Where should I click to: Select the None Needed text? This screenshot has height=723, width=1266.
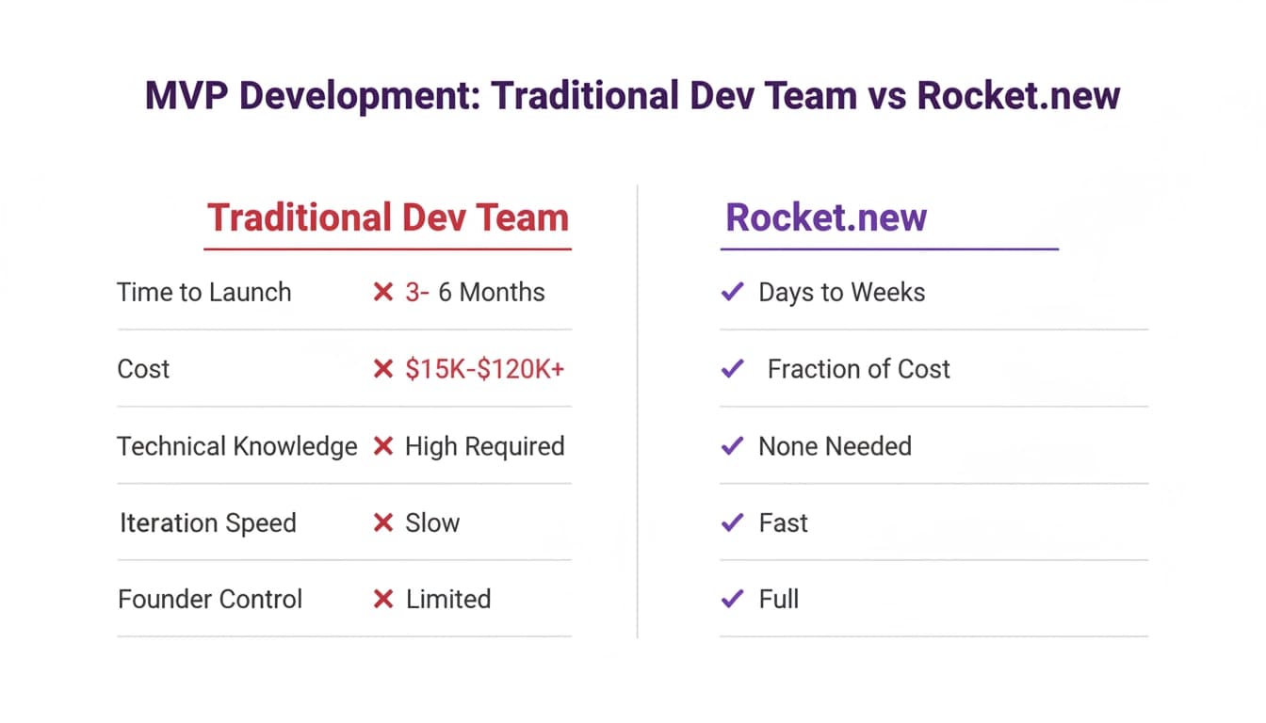point(836,446)
